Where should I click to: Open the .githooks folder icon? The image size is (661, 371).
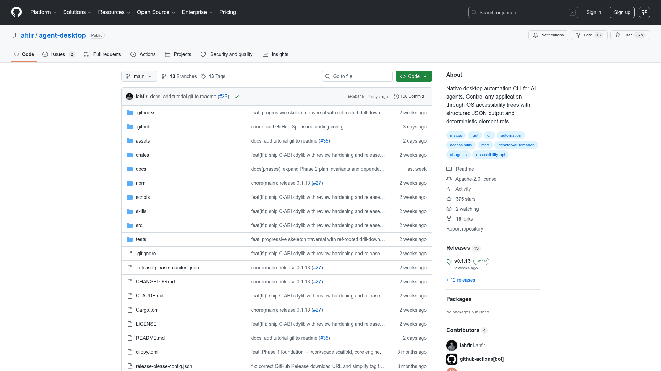coord(130,113)
